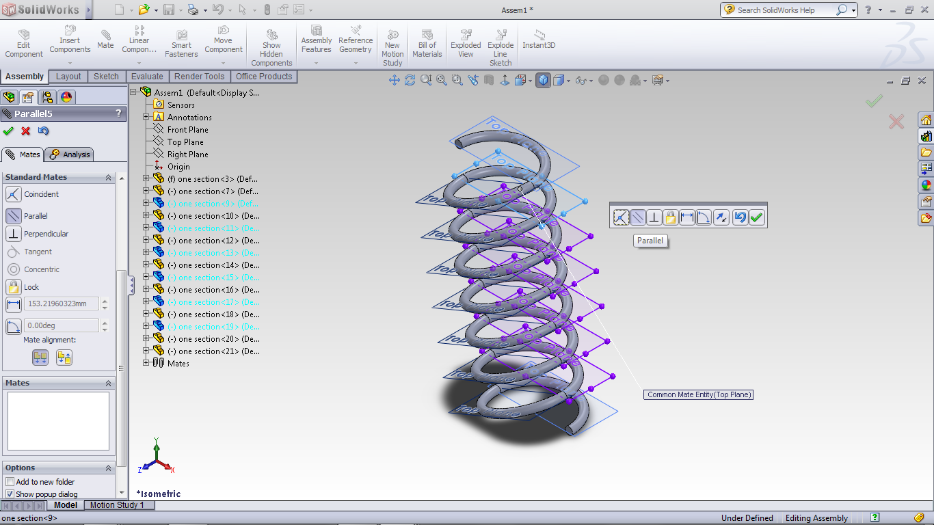Collapse Standard Mates section
934x525 pixels.
(x=108, y=177)
